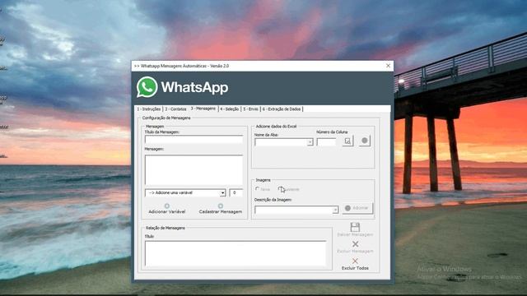Switch to the 1 - Instruções tab
The height and width of the screenshot is (296, 527).
(149, 109)
